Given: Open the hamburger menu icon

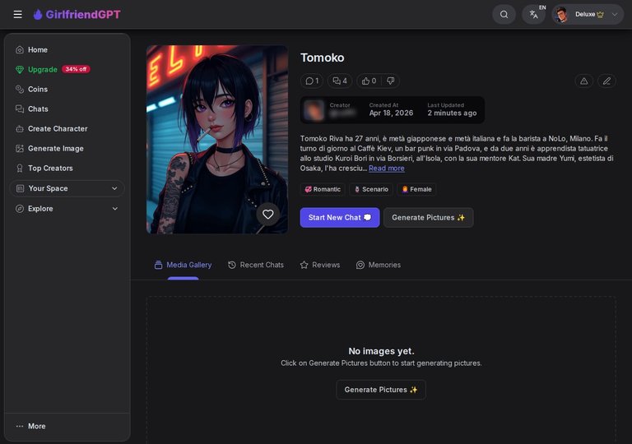Looking at the screenshot, I should 18,15.
